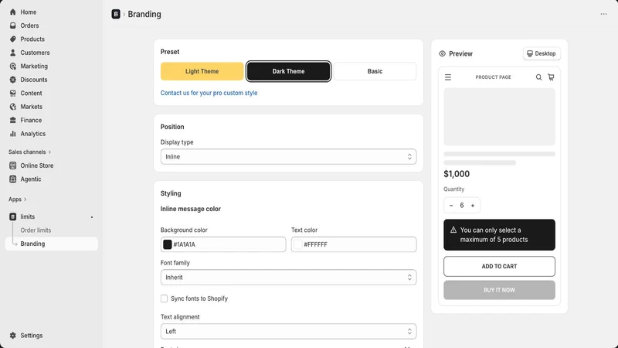Enable Sync fonts to Shopify checkbox
Screen dimensions: 618x348
[164, 299]
